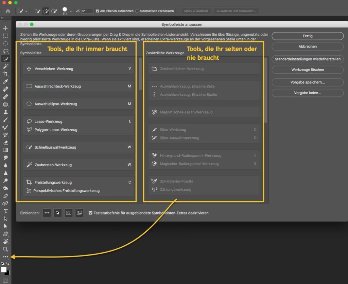The height and width of the screenshot is (284, 348).
Task: Pick the Eyedropper tool in left toolbar
Action: 5,81
